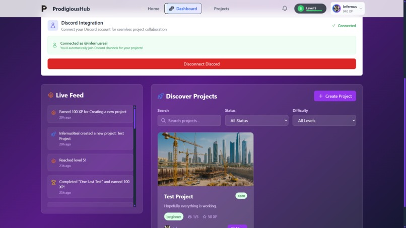
Task: Click the Level 5 XP progress bar
Action: [314, 11]
